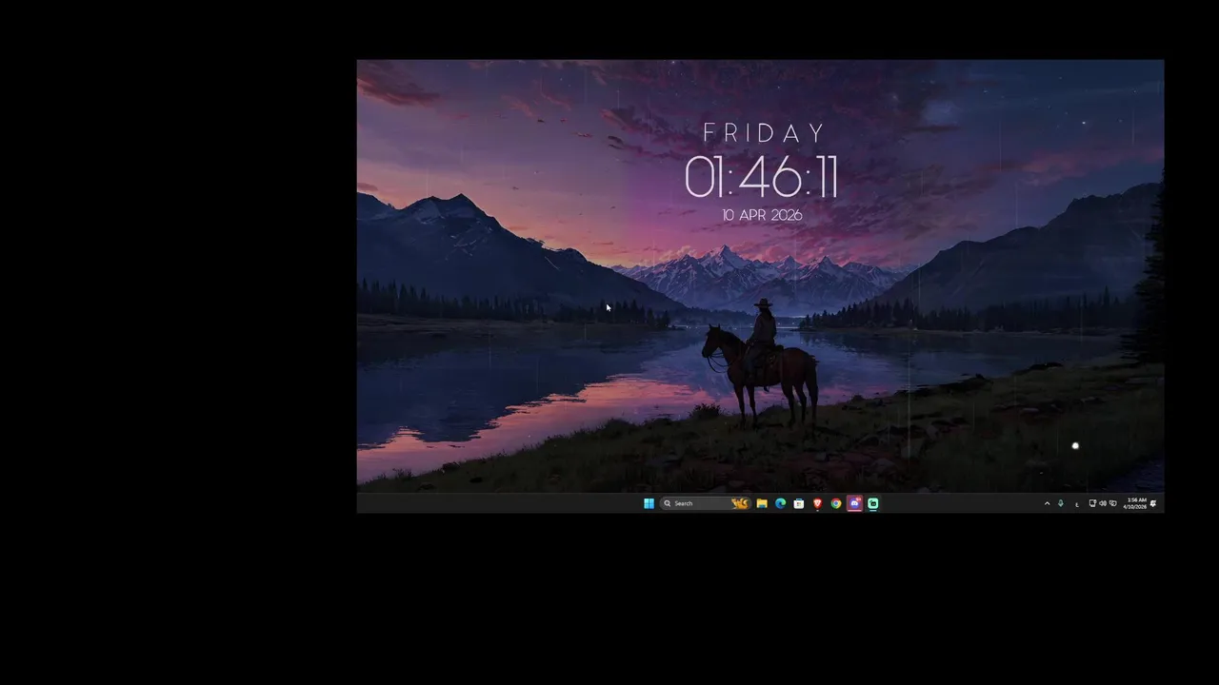Launch Brave browser from the taskbar
The height and width of the screenshot is (685, 1219).
(817, 503)
